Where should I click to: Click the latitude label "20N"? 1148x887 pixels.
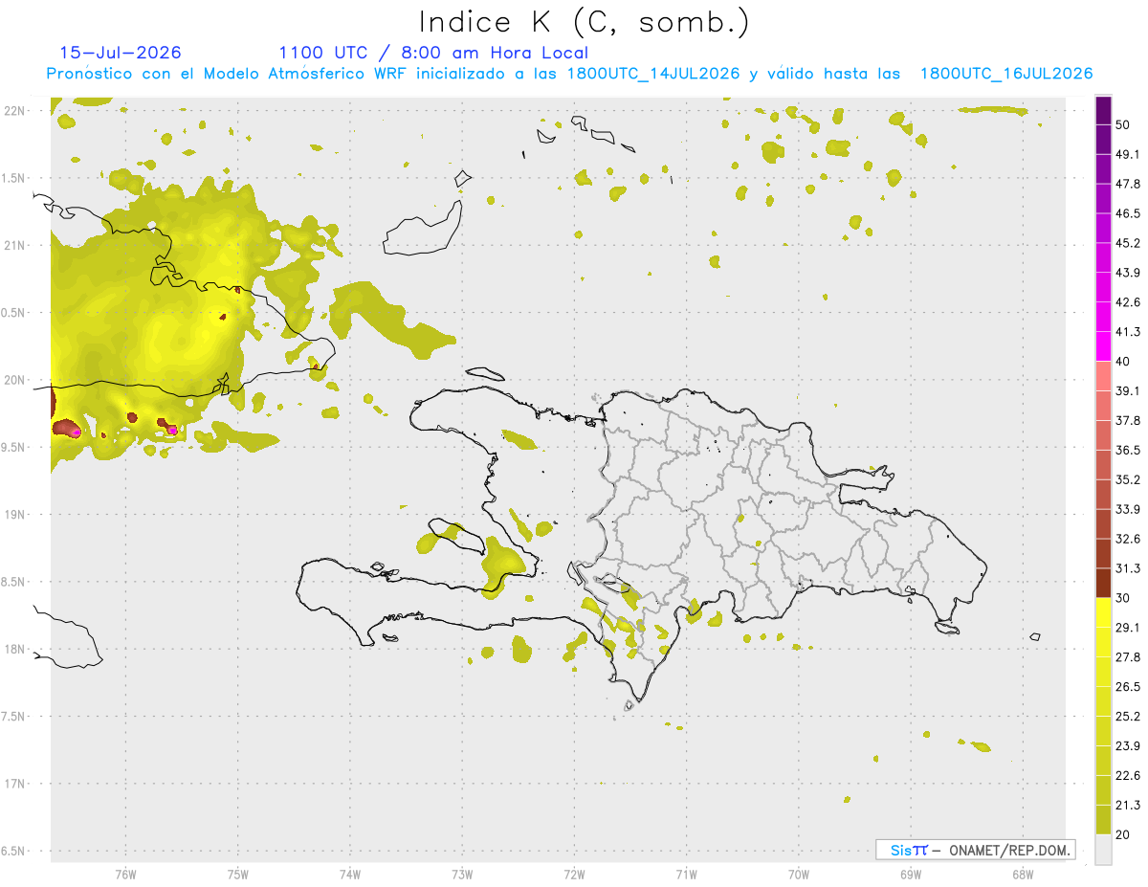pyautogui.click(x=14, y=380)
